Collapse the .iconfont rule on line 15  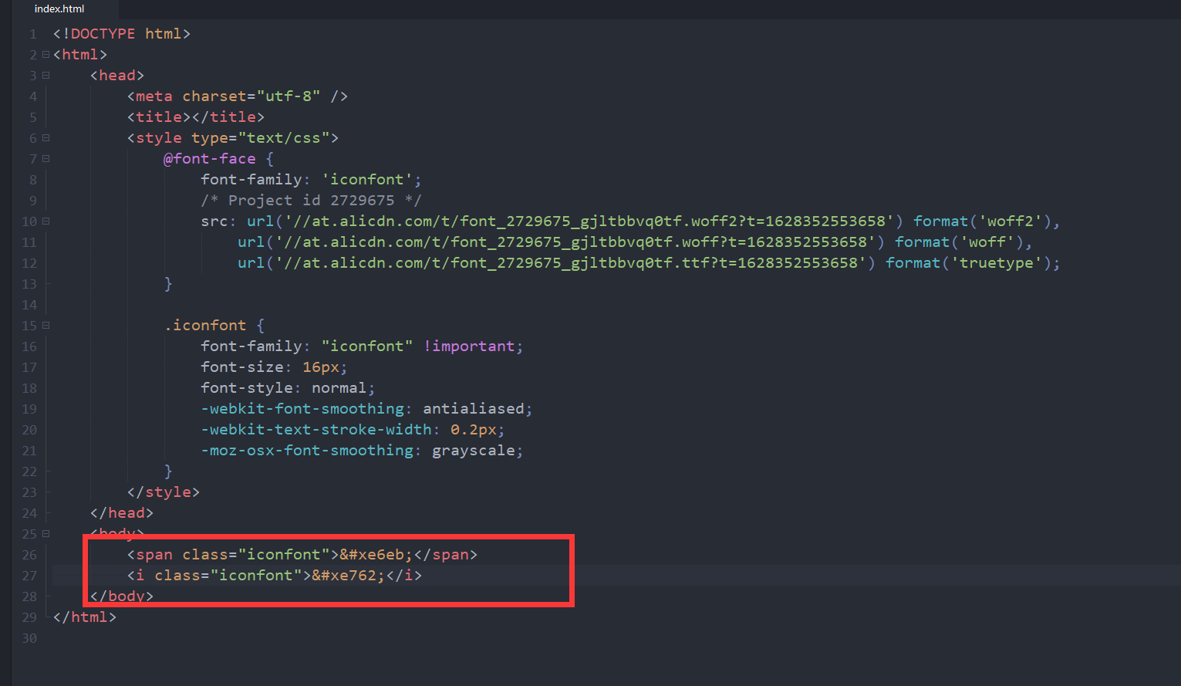(x=46, y=326)
